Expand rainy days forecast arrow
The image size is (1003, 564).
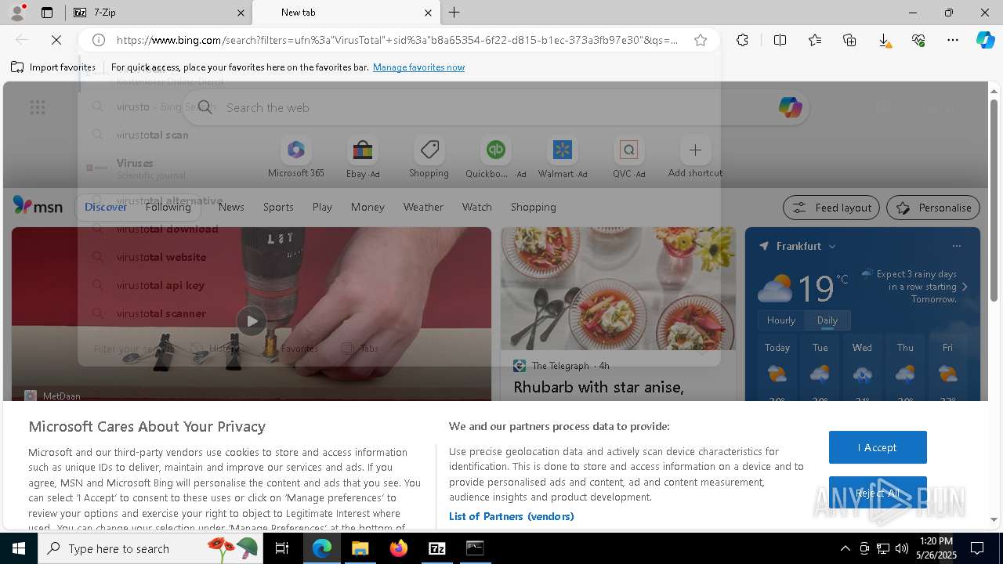965,287
